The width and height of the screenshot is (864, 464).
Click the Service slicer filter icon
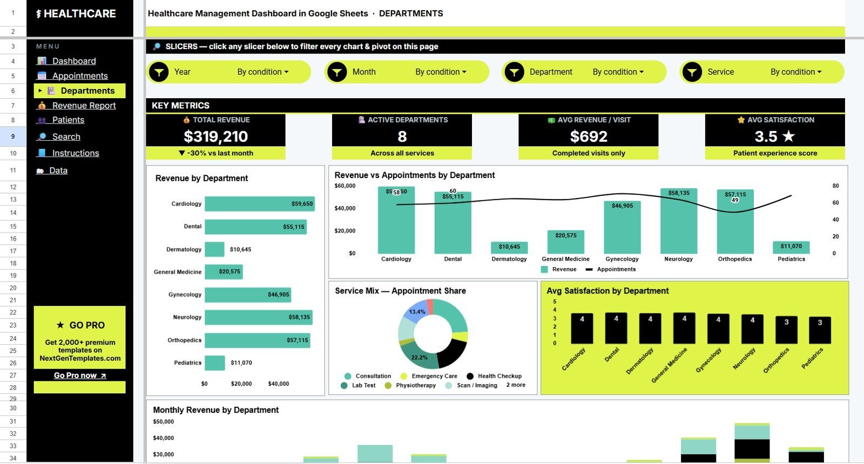coord(692,72)
